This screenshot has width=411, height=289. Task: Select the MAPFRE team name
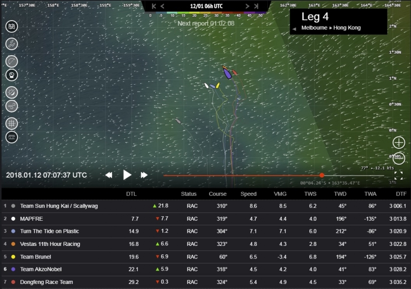32,219
